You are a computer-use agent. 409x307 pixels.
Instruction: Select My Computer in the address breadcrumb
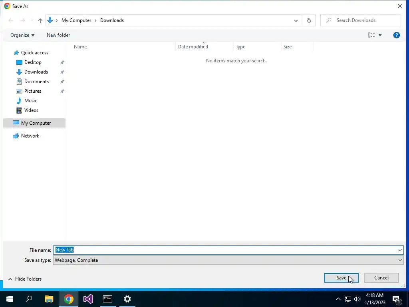pyautogui.click(x=76, y=20)
